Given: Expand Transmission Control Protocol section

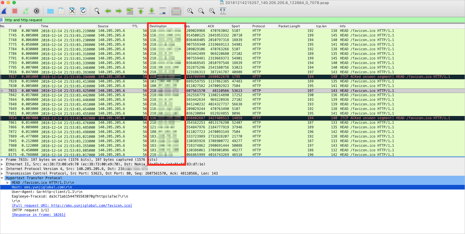Looking at the screenshot, I should 2,173.
